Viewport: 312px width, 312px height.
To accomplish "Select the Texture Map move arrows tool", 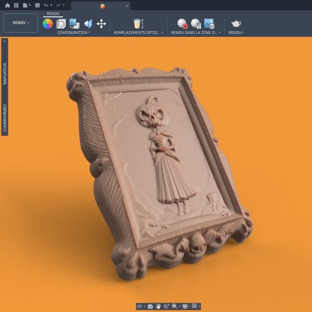I will (x=101, y=24).
